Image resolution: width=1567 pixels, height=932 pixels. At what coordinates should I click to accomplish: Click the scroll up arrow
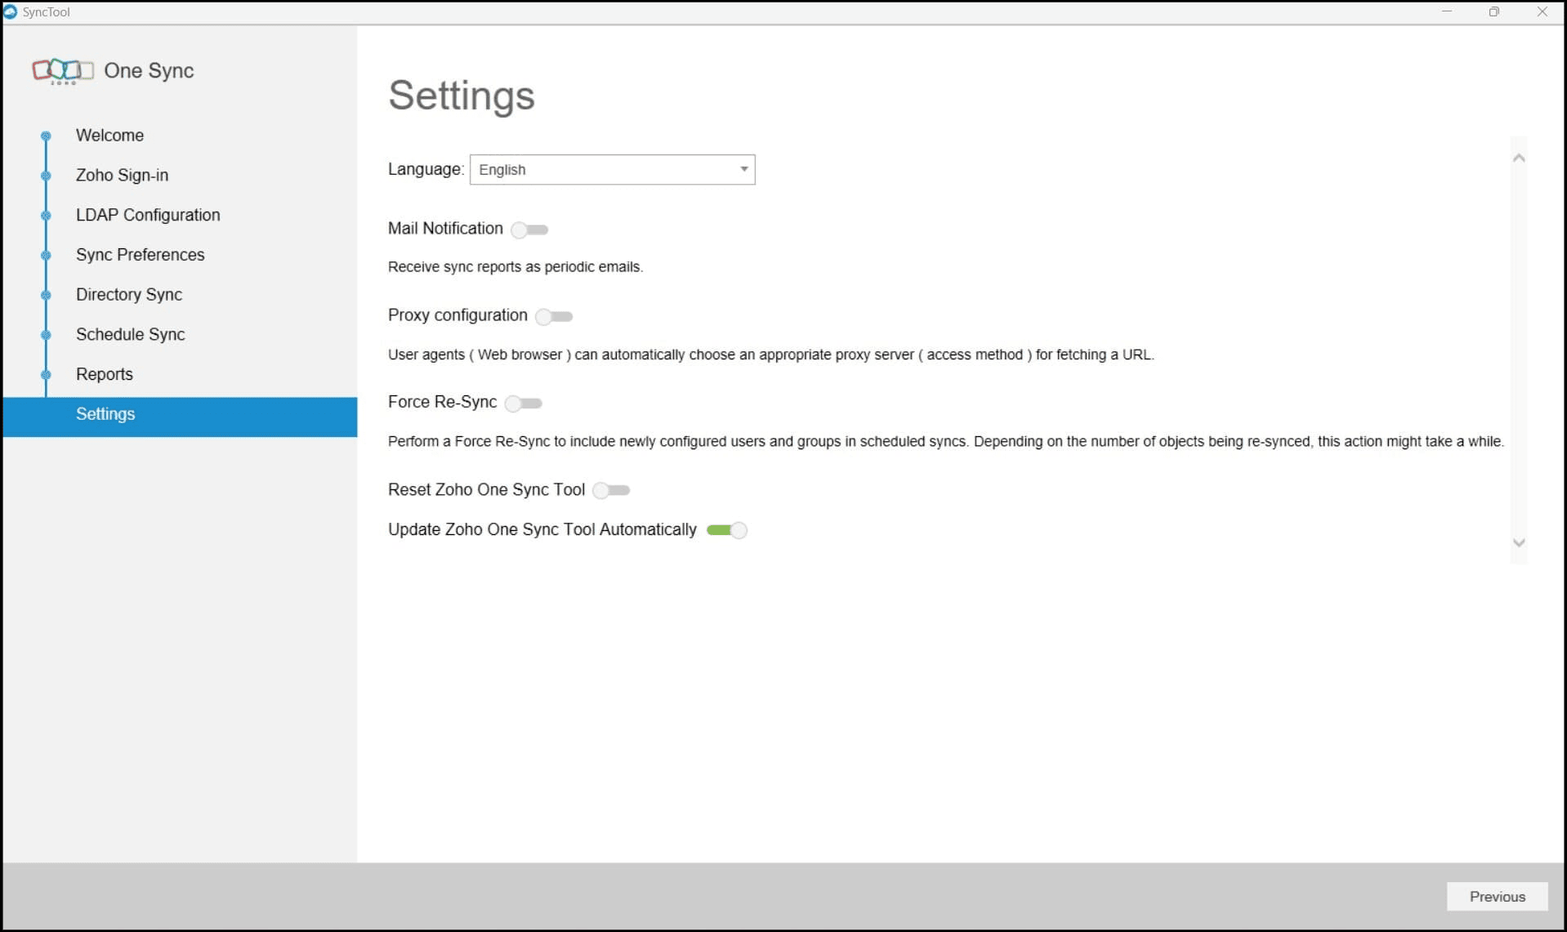(x=1519, y=158)
